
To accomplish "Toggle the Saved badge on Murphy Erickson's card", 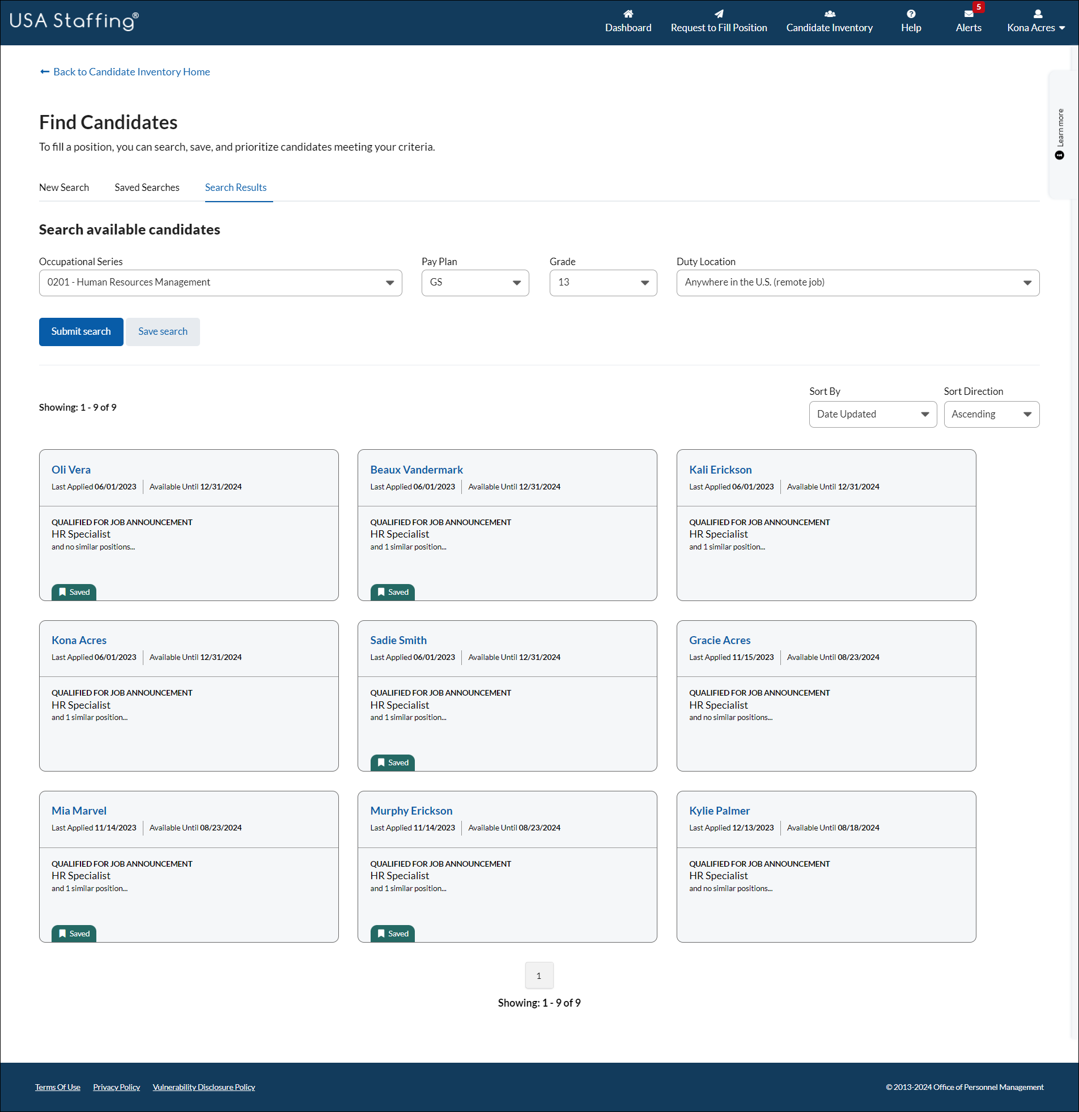I will 392,934.
